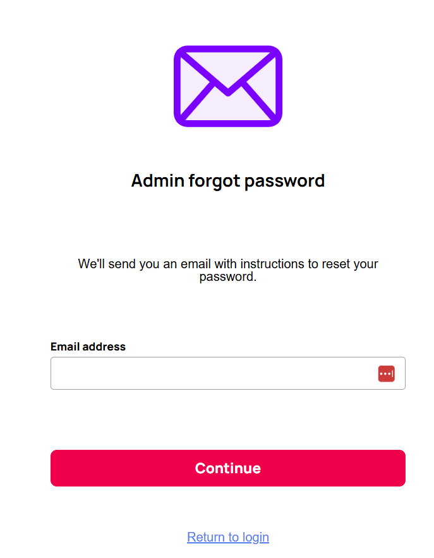Select the reset instructions text
This screenshot has width=434, height=558.
[x=227, y=270]
